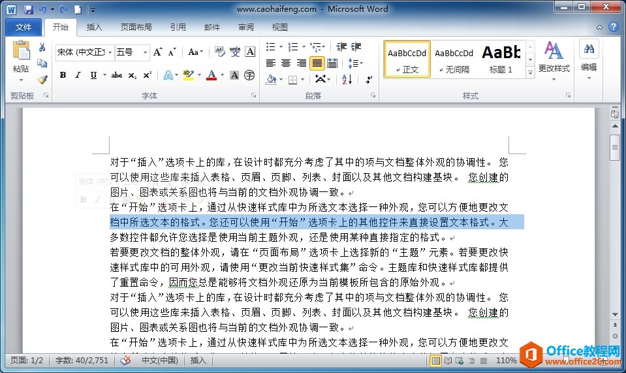626x373 pixels.
Task: Click the Clear Formatting eraser icon
Action: pyautogui.click(x=219, y=52)
